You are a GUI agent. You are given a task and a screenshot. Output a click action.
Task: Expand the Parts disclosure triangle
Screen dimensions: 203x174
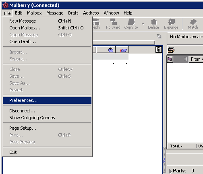click(x=170, y=171)
